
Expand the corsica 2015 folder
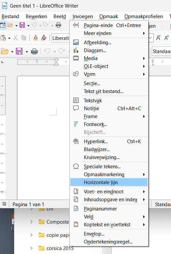point(32,248)
